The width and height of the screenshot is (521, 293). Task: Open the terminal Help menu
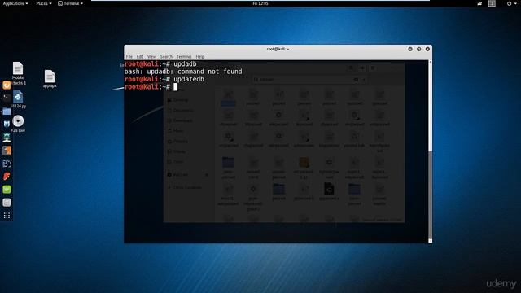coord(200,56)
